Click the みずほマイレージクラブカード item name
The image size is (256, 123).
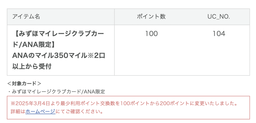(x=60, y=34)
